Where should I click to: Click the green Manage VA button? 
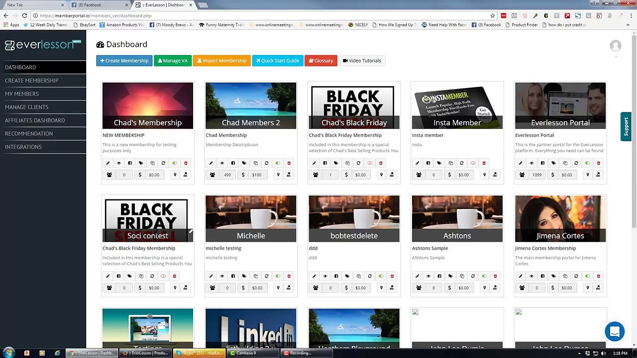[173, 61]
